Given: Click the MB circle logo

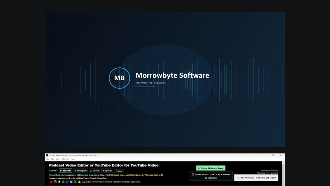Looking at the screenshot, I should pyautogui.click(x=119, y=78).
